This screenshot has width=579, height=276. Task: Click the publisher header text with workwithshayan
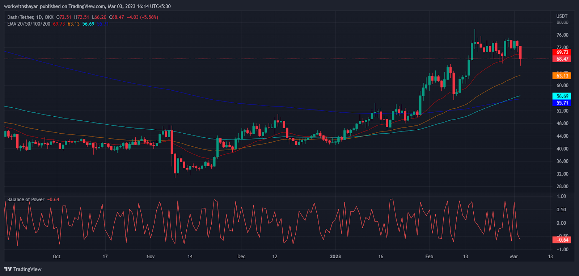[87, 6]
